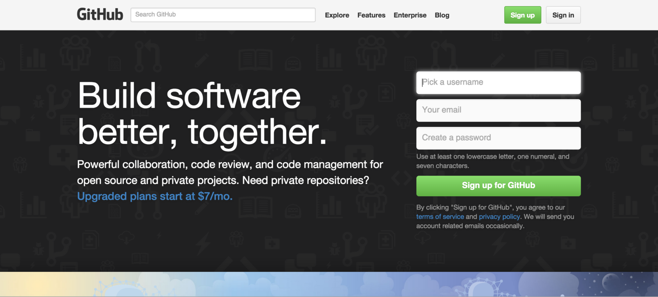This screenshot has height=297, width=658.
Task: Focus the Search GitHub field
Action: point(223,15)
